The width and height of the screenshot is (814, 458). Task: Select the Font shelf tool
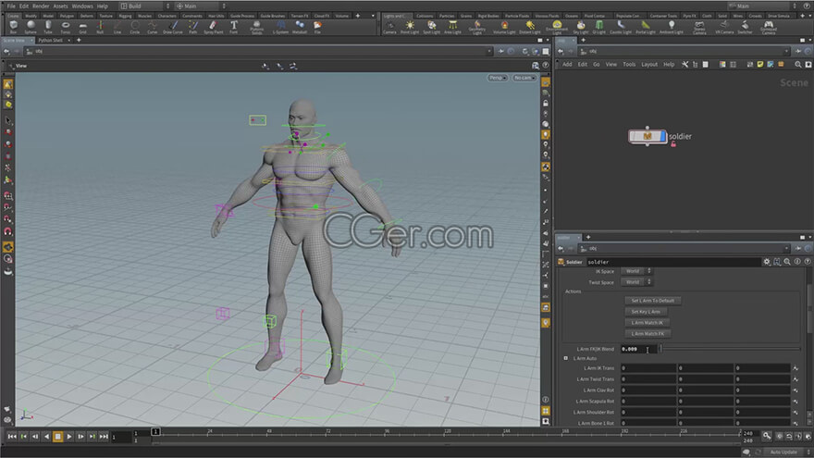point(234,27)
